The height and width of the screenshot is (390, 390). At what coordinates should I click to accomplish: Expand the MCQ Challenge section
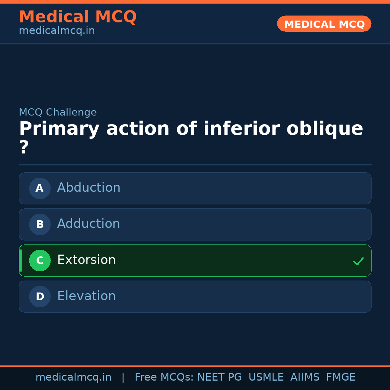point(58,112)
